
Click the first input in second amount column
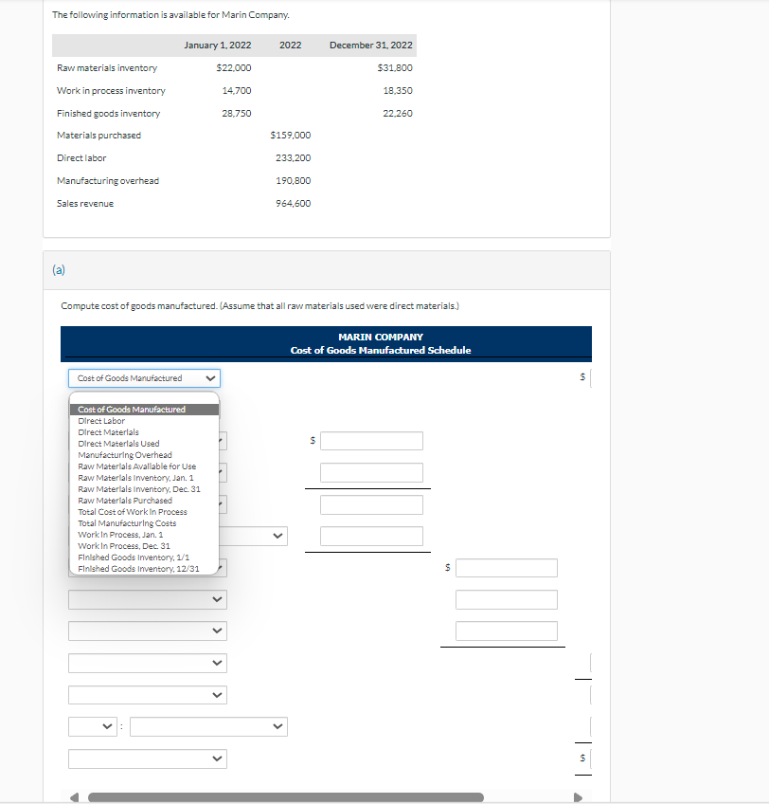[x=506, y=568]
